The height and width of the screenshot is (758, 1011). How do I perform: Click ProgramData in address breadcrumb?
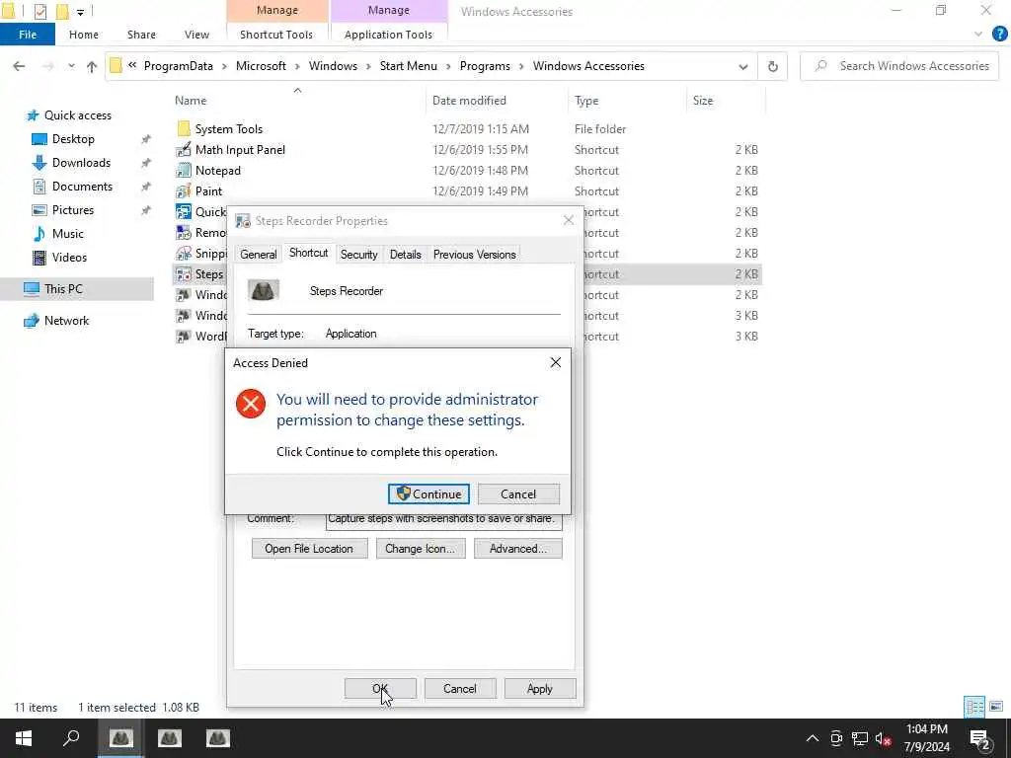click(178, 66)
